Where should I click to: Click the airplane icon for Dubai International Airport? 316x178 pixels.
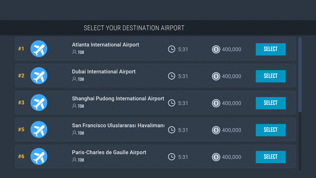39,76
